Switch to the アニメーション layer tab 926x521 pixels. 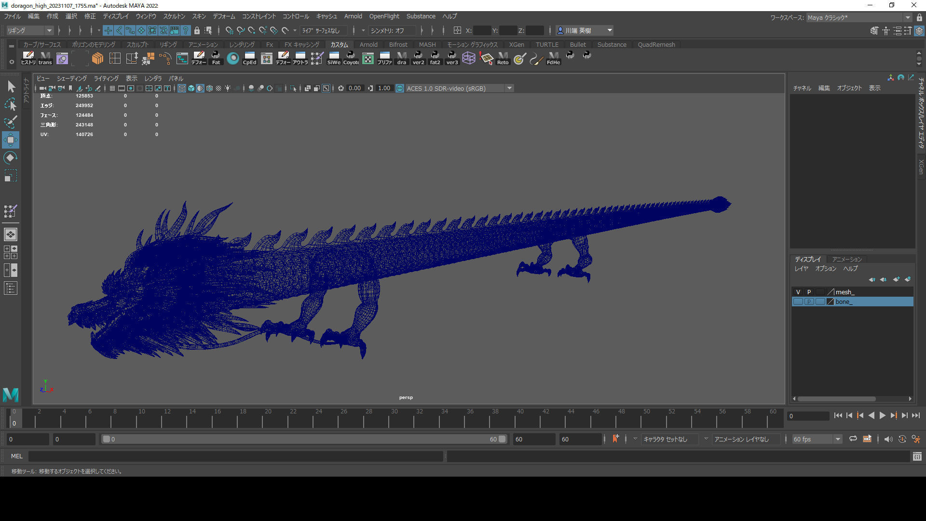(847, 259)
